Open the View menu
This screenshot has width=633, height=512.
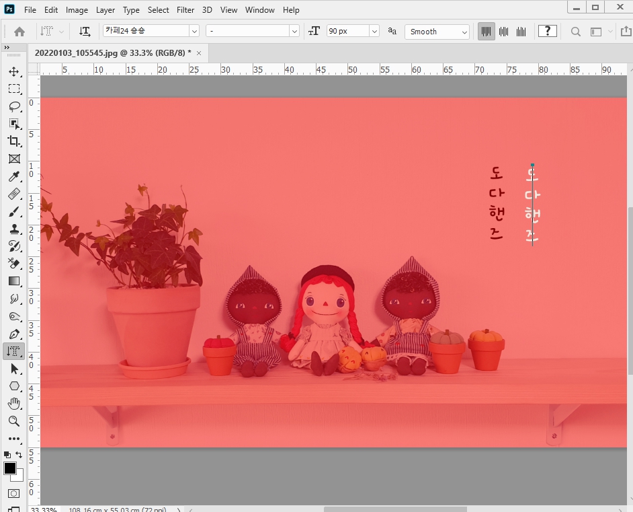[228, 10]
